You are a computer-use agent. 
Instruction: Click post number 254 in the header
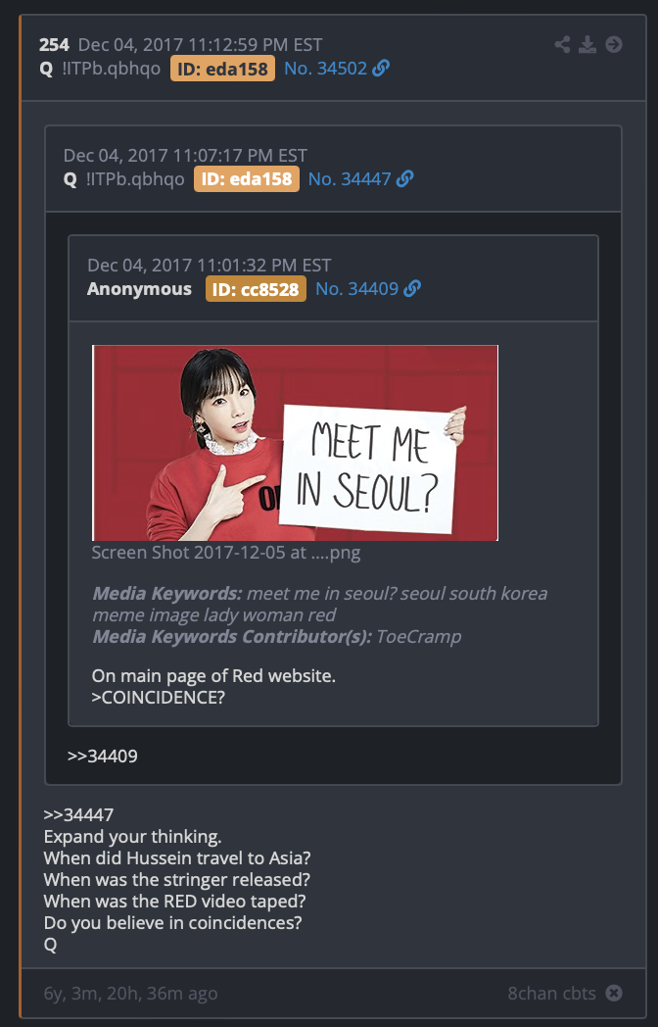pos(54,44)
